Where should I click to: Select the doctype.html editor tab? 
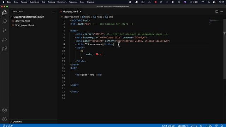[x=70, y=12]
